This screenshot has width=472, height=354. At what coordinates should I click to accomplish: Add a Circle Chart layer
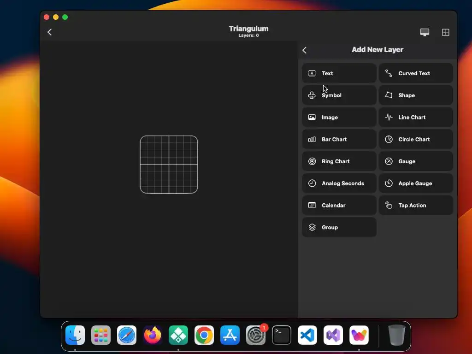(x=416, y=139)
